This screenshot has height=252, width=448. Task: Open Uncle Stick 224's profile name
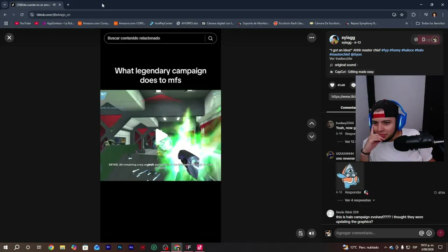(347, 212)
